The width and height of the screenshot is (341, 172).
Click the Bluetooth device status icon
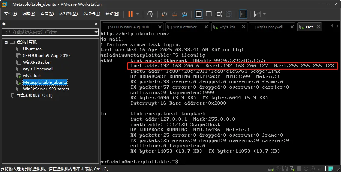point(313,169)
